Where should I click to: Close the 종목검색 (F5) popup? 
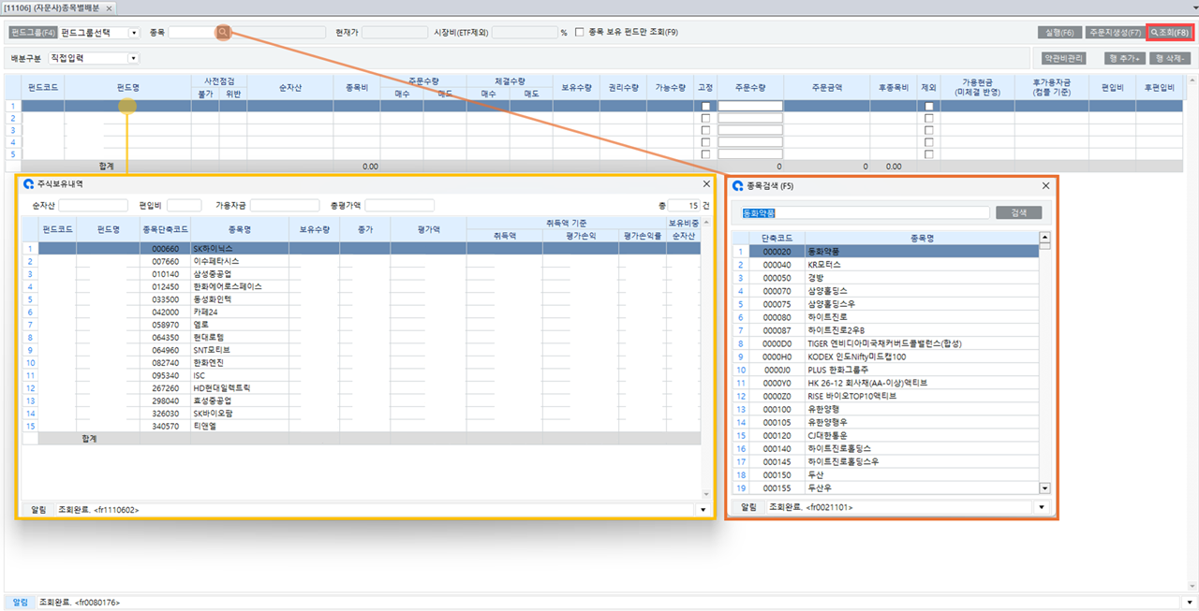(x=1045, y=185)
